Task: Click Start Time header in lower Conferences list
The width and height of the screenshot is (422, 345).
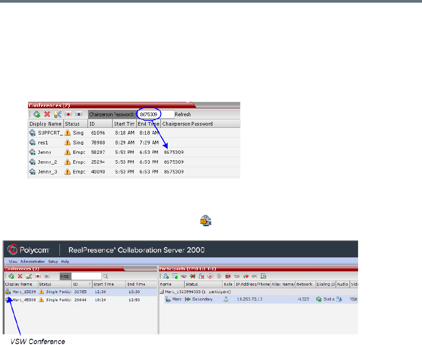Action: [x=109, y=284]
